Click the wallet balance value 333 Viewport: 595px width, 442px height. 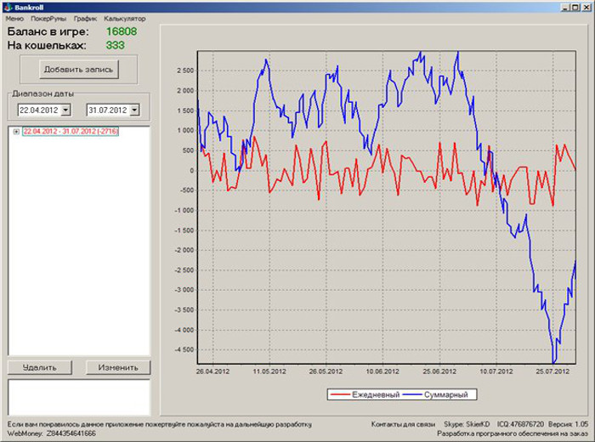(x=116, y=45)
